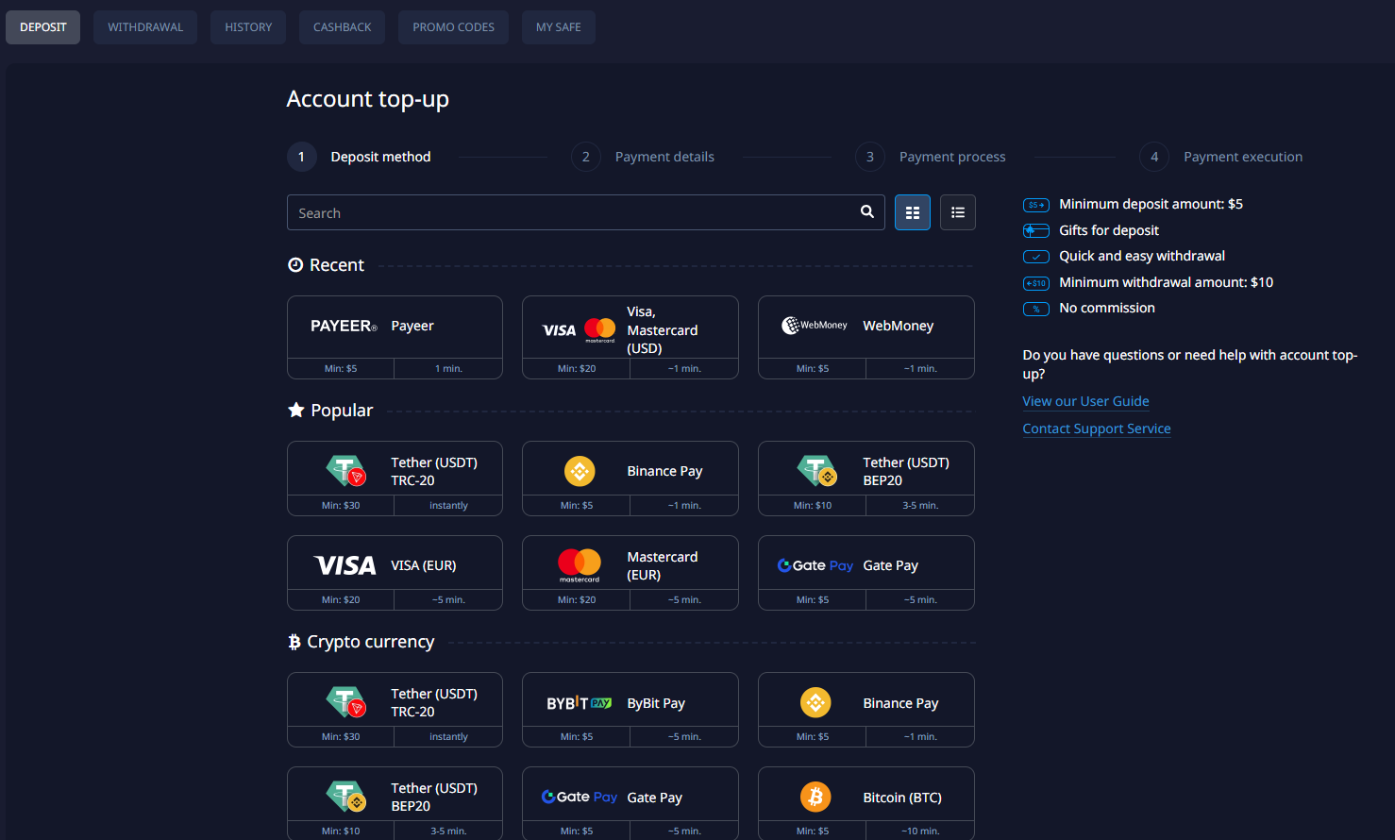Click Contact Support Service link
Screen dimensions: 1395x840
pyautogui.click(x=1096, y=428)
